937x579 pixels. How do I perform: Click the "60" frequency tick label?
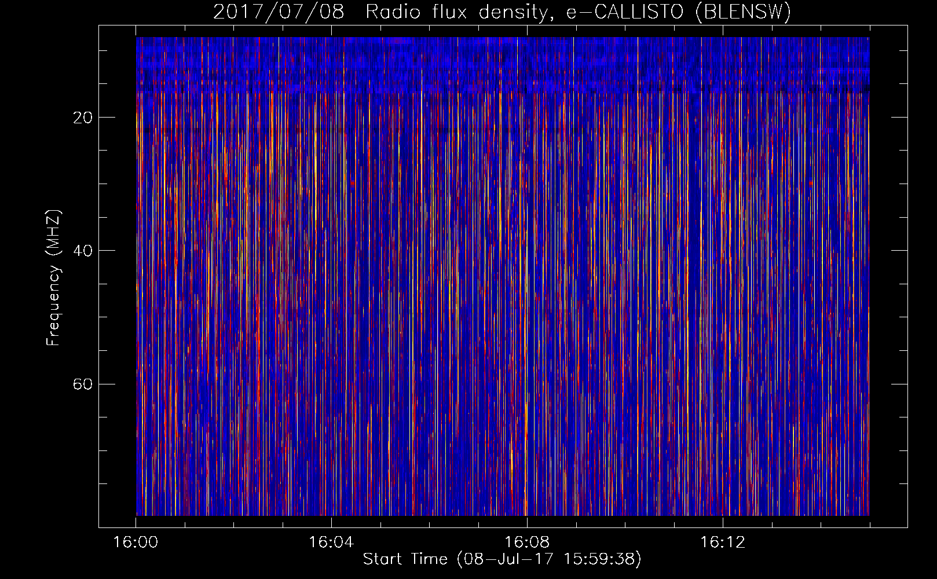83,384
